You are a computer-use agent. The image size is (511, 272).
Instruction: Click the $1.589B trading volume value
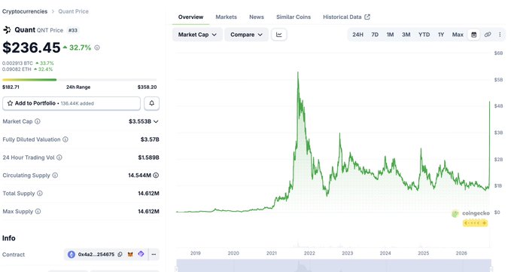tap(148, 157)
